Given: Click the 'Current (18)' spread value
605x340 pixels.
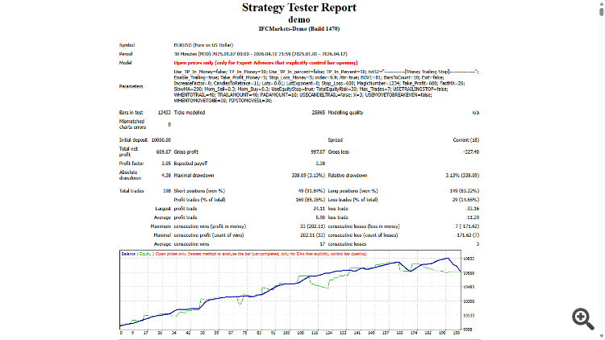Looking at the screenshot, I should click(x=466, y=140).
